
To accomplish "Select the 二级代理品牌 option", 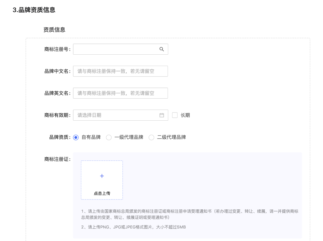I will click(x=151, y=137).
